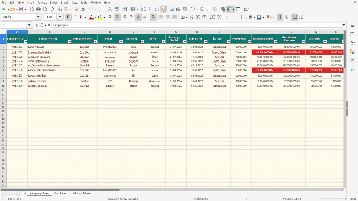Click the zoom slider in the status bar
The height and width of the screenshot is (201, 358).
tap(334, 199)
